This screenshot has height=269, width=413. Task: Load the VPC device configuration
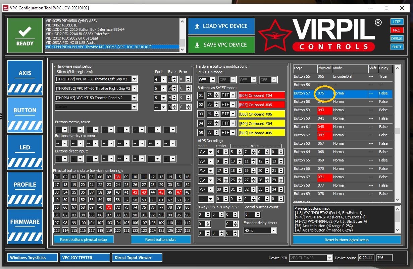coord(221,26)
